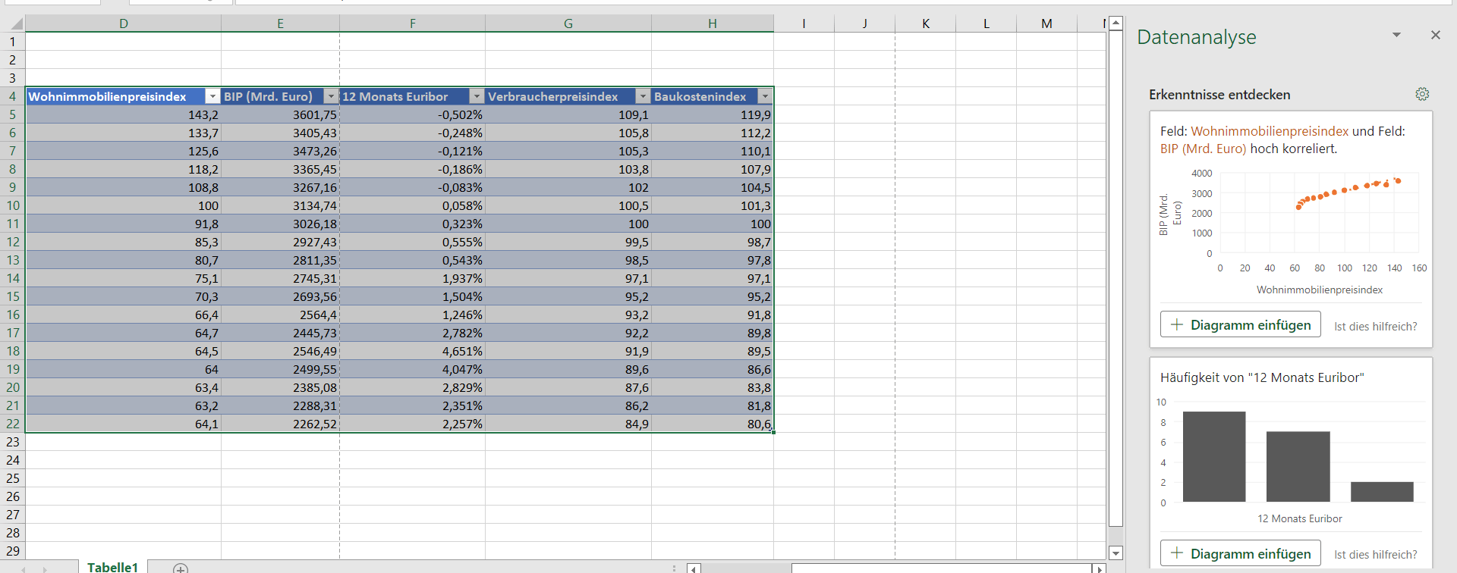Open the 12 Monats Euribor filter dropdown
Image resolution: width=1457 pixels, height=573 pixels.
pyautogui.click(x=477, y=96)
